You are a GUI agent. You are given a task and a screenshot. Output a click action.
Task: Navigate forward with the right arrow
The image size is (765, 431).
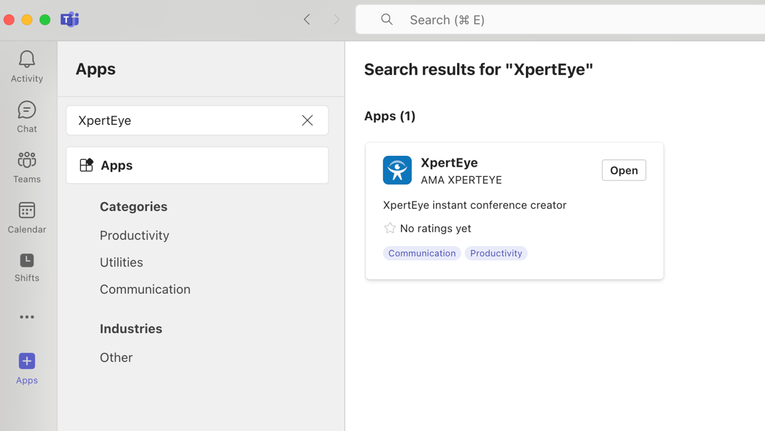[x=336, y=20]
